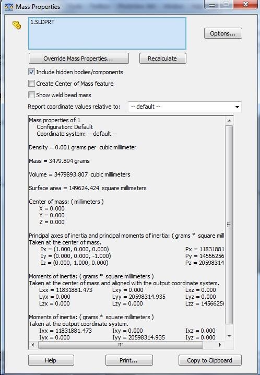Enable Show weld bead mass checkbox
Screen dimensions: 260x375
pos(31,95)
